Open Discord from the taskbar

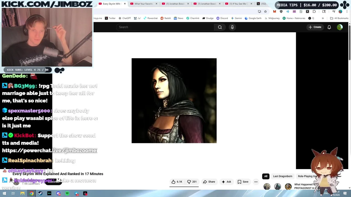point(58,193)
